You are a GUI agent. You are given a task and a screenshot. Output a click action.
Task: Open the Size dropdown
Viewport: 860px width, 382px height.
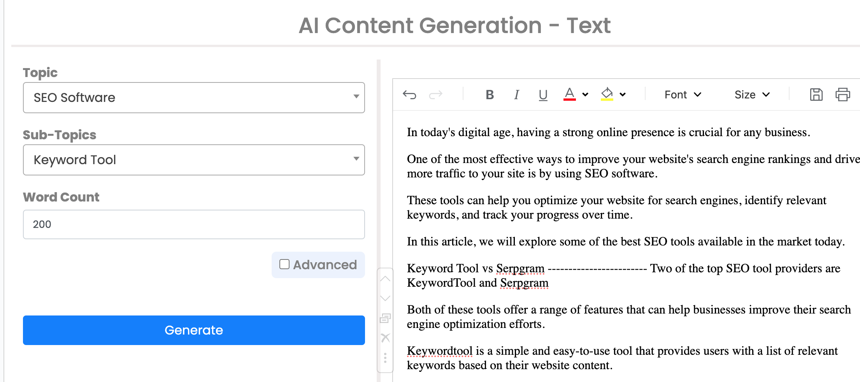752,95
